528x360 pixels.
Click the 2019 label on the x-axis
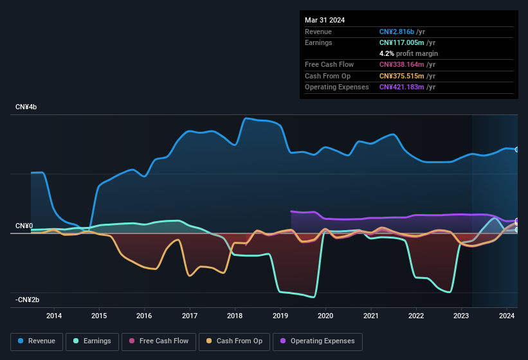coord(280,316)
